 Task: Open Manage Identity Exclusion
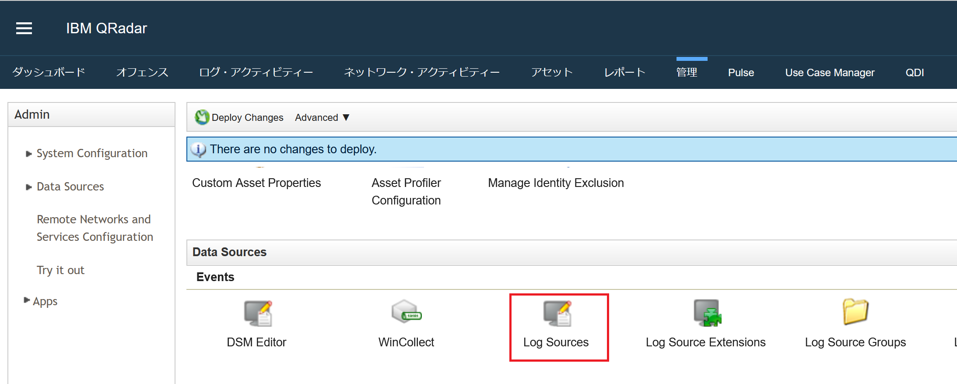pos(556,183)
